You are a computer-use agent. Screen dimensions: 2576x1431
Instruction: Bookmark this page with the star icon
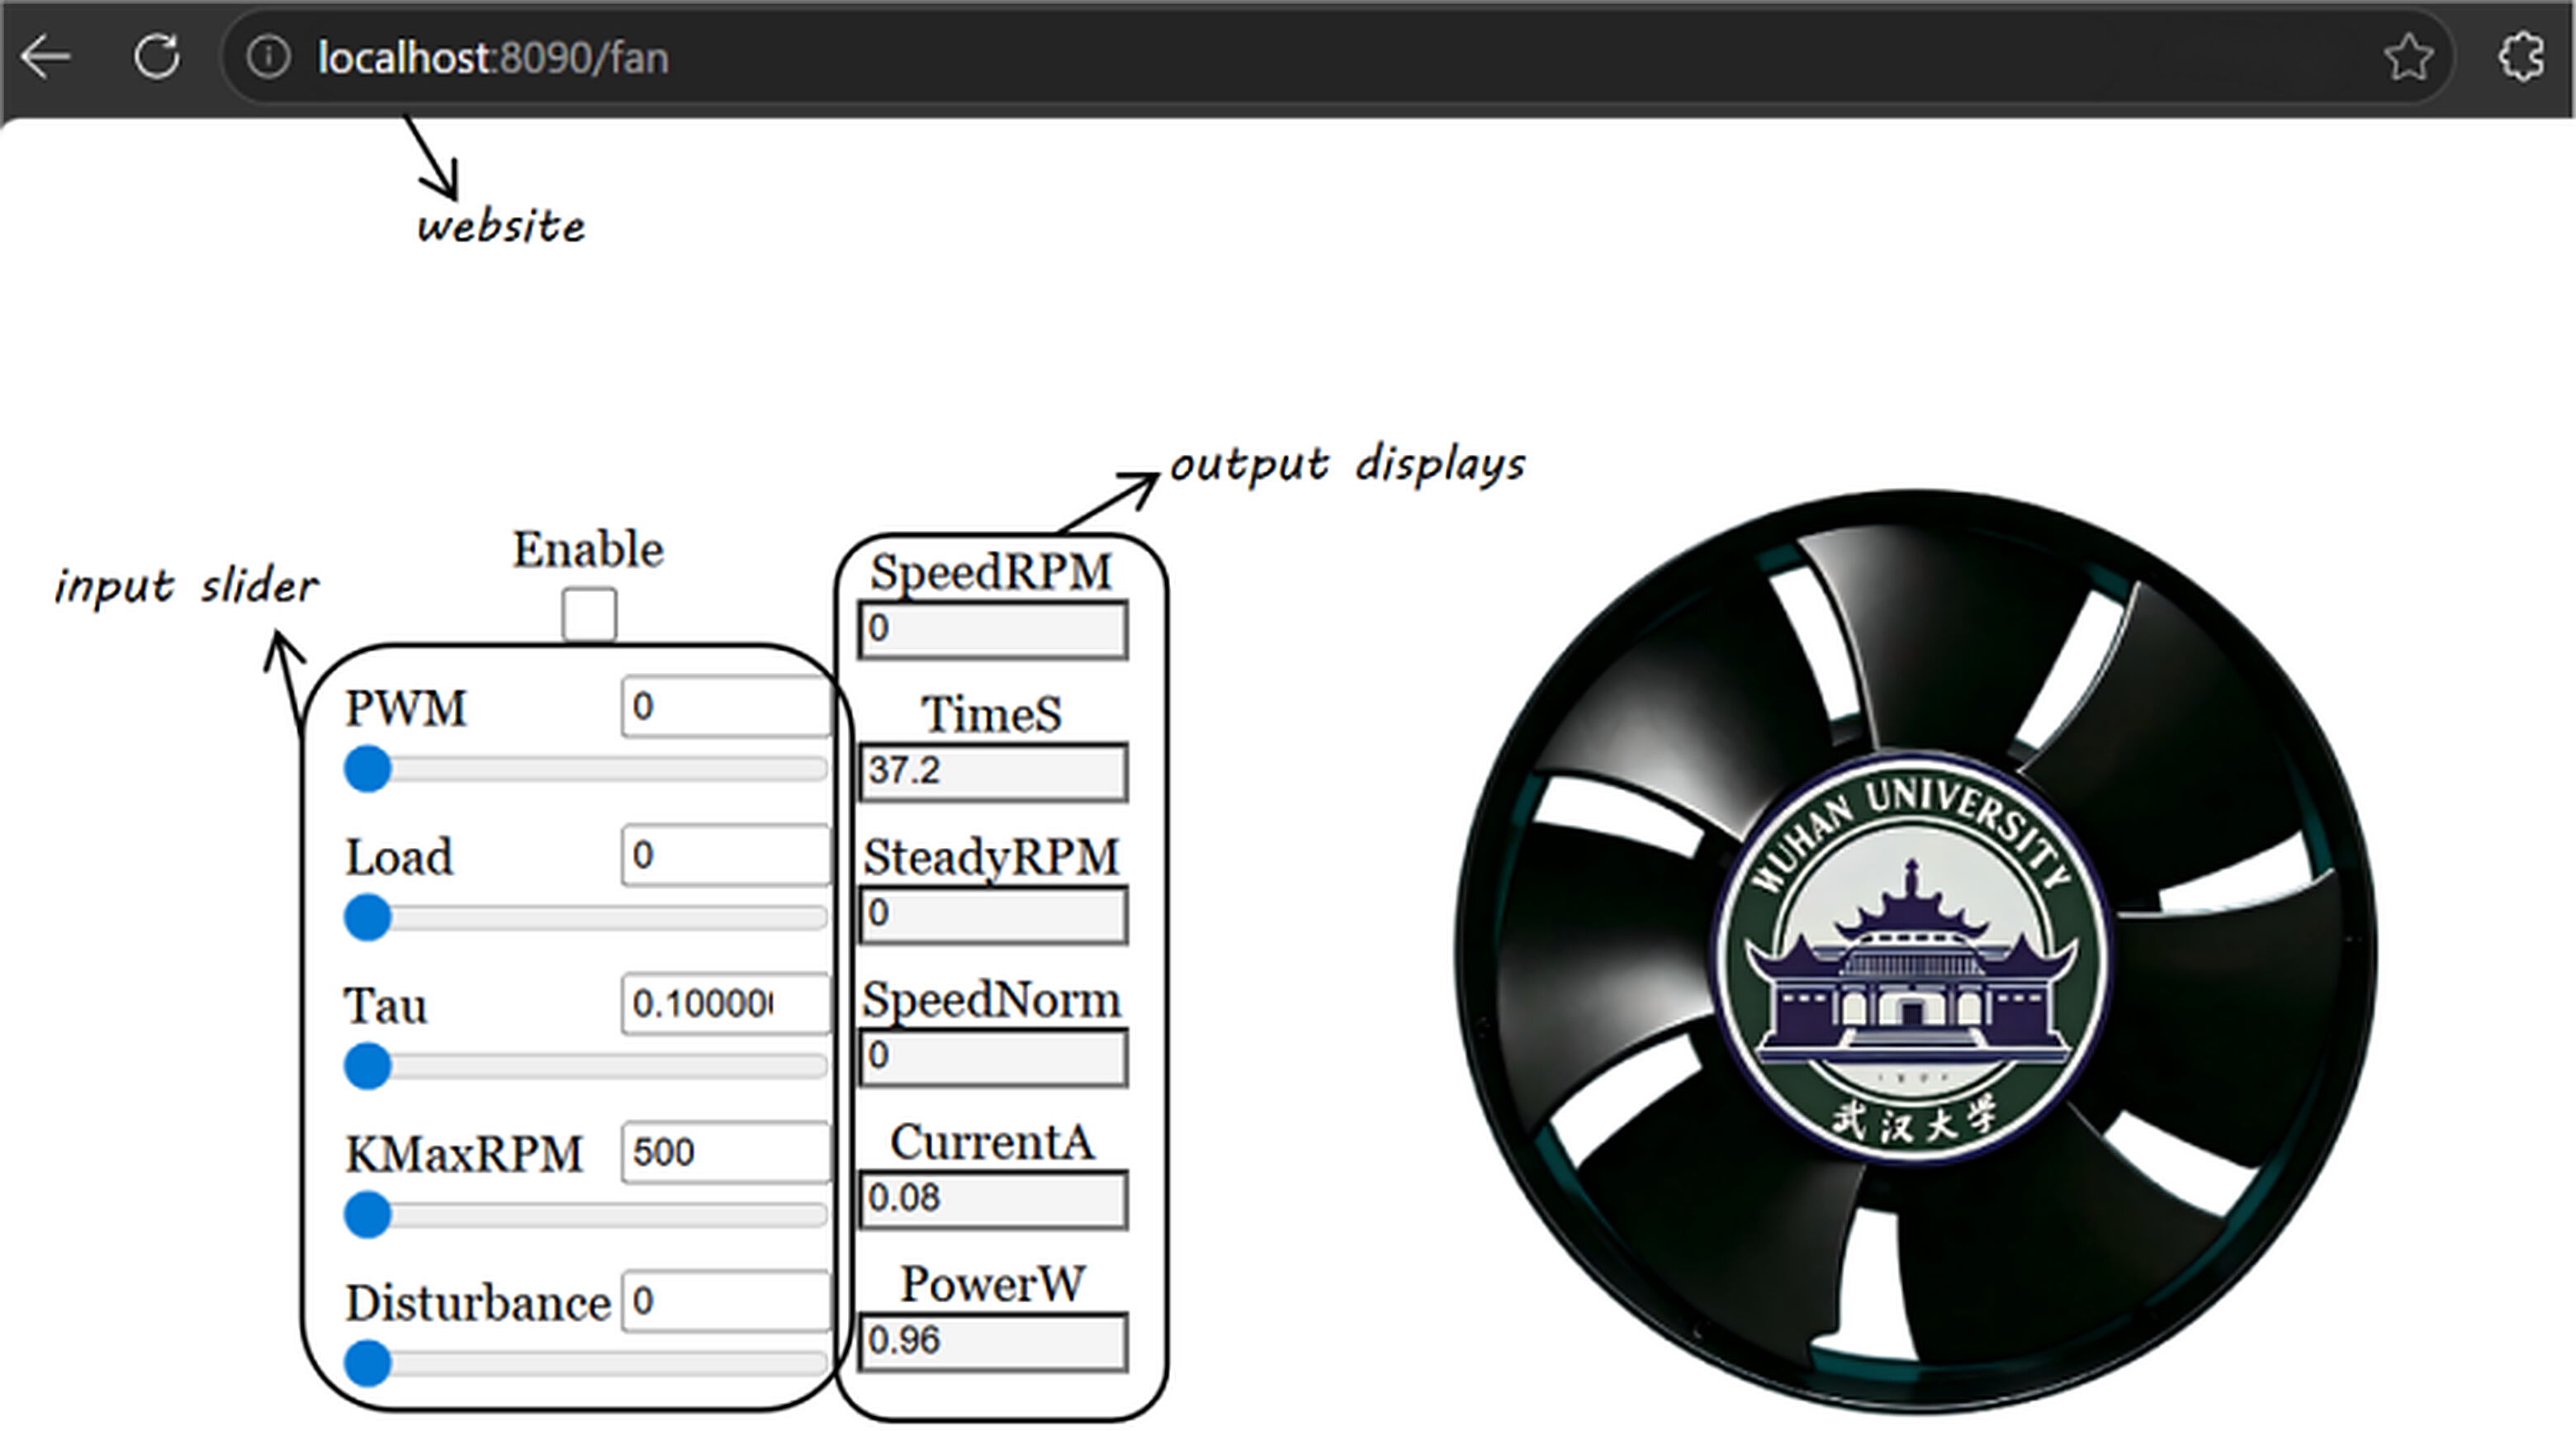[2409, 57]
